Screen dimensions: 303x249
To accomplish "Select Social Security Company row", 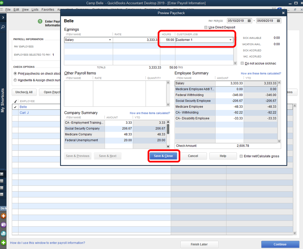I will [115, 128].
